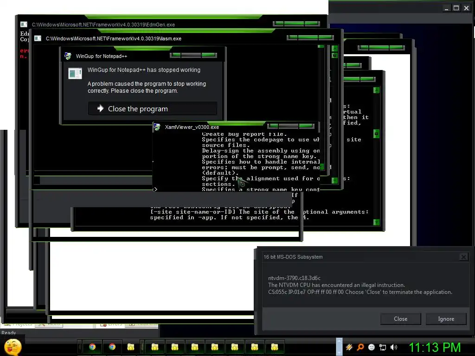Viewport: 475px width, 356px height.
Task: Minimize the background window at the screen's top-right
Action: point(446,8)
